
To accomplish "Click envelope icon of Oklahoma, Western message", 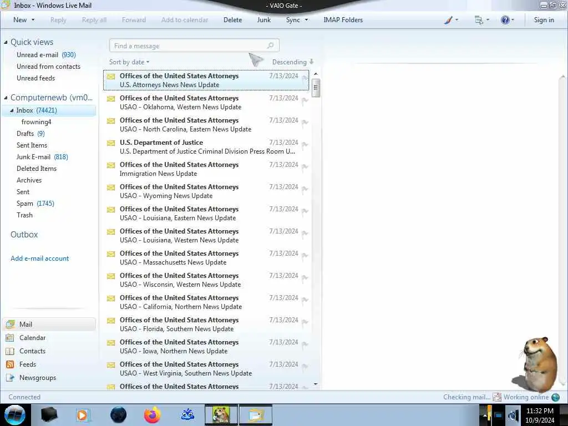I will point(111,99).
